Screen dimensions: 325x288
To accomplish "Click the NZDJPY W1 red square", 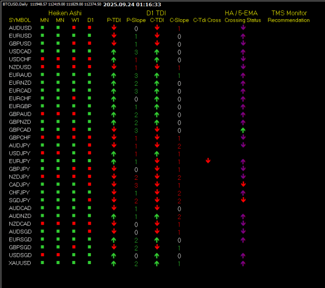I will point(74,176).
